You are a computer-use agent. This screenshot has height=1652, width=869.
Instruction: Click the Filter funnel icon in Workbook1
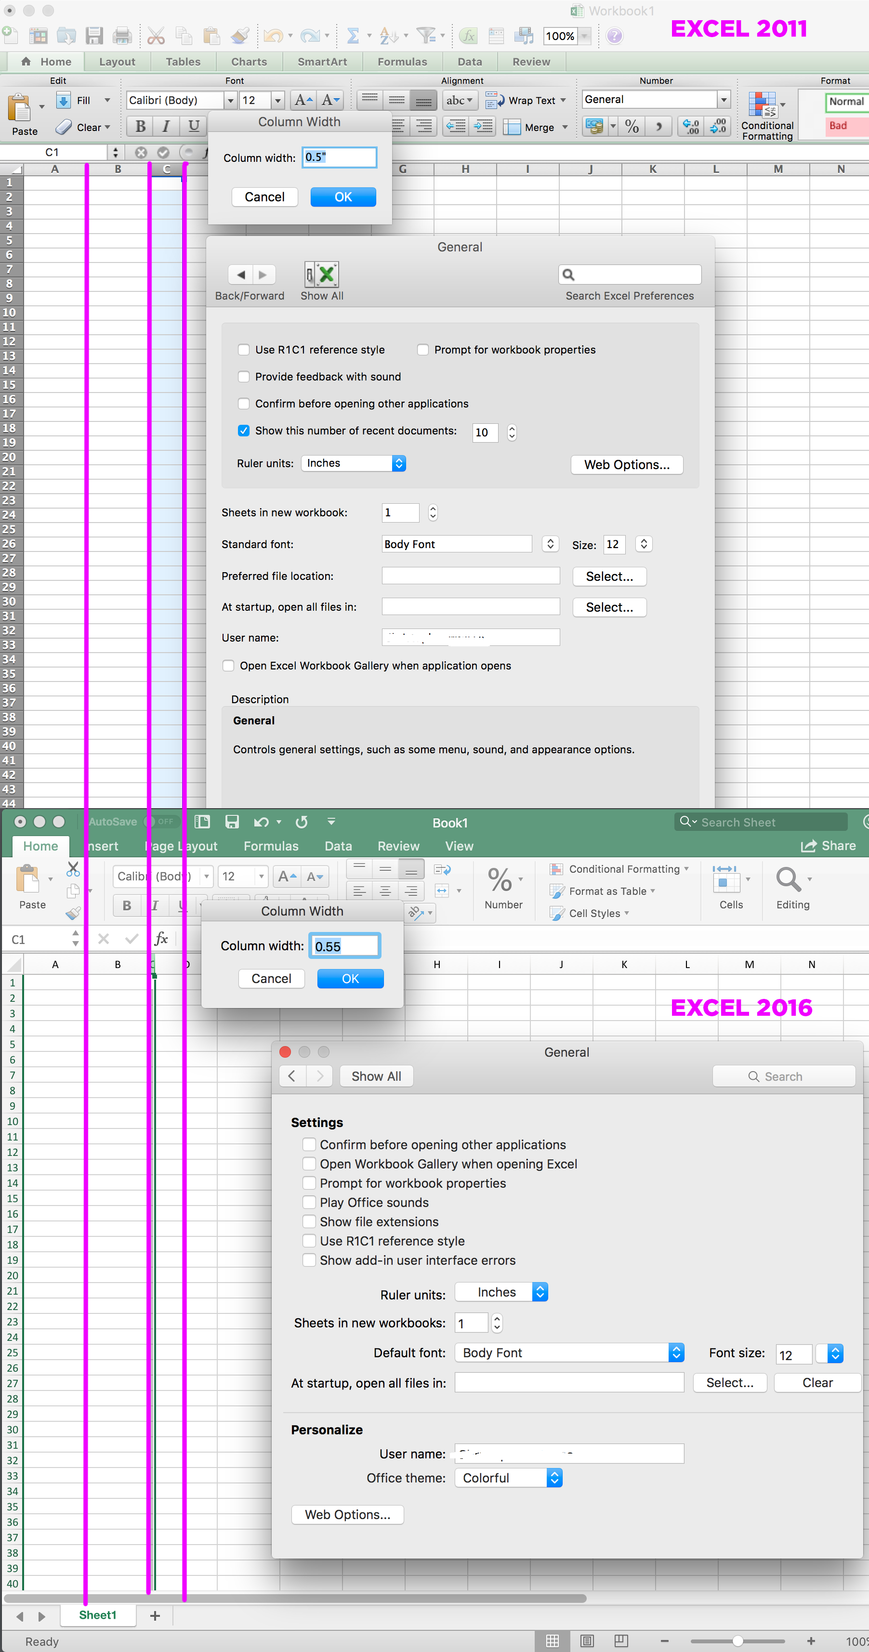coord(425,36)
